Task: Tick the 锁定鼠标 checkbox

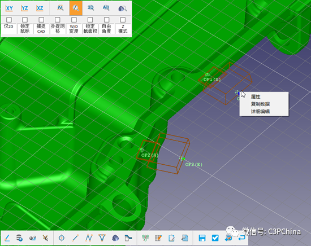Action: (x=25, y=20)
